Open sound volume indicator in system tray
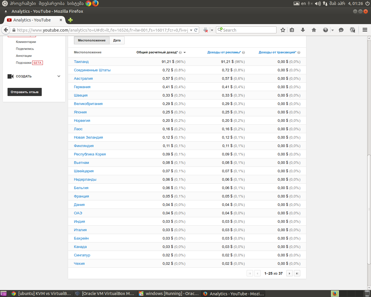The height and width of the screenshot is (297, 371). pyautogui.click(x=318, y=3)
